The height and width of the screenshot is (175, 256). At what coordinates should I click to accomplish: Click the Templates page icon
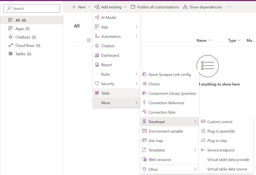[x=144, y=150]
